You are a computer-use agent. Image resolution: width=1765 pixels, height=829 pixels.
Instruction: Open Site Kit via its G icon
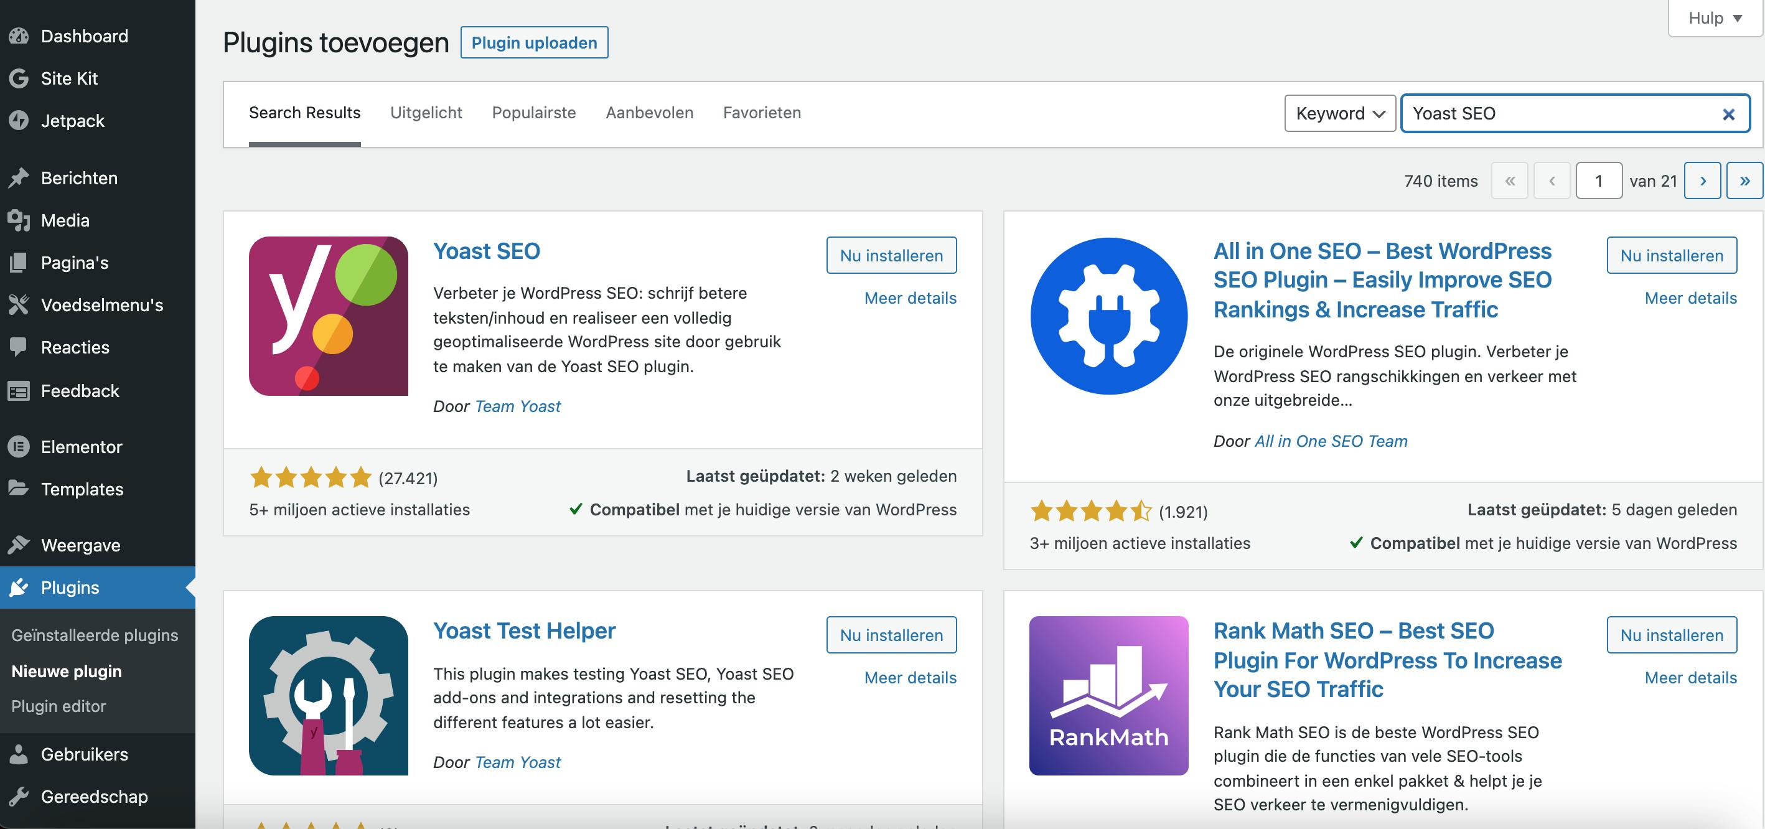(19, 78)
